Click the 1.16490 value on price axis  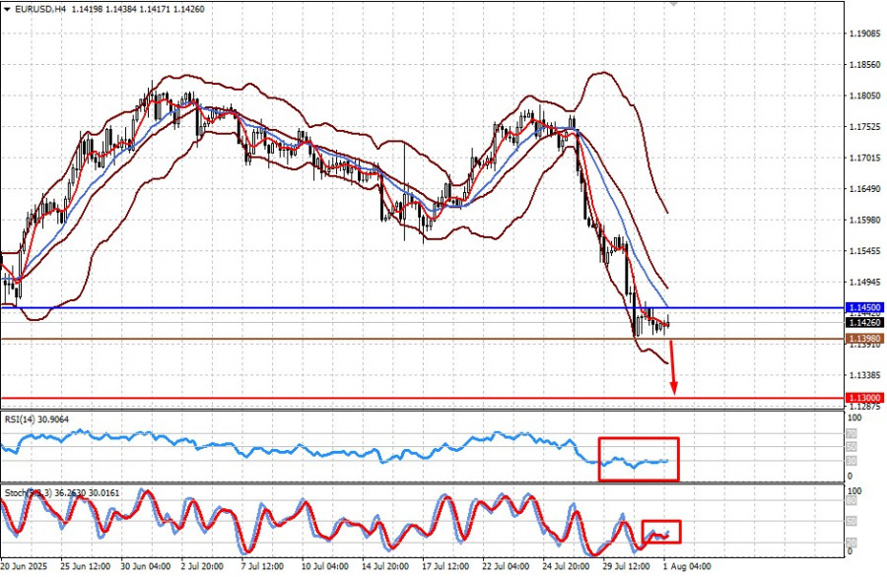coord(864,189)
